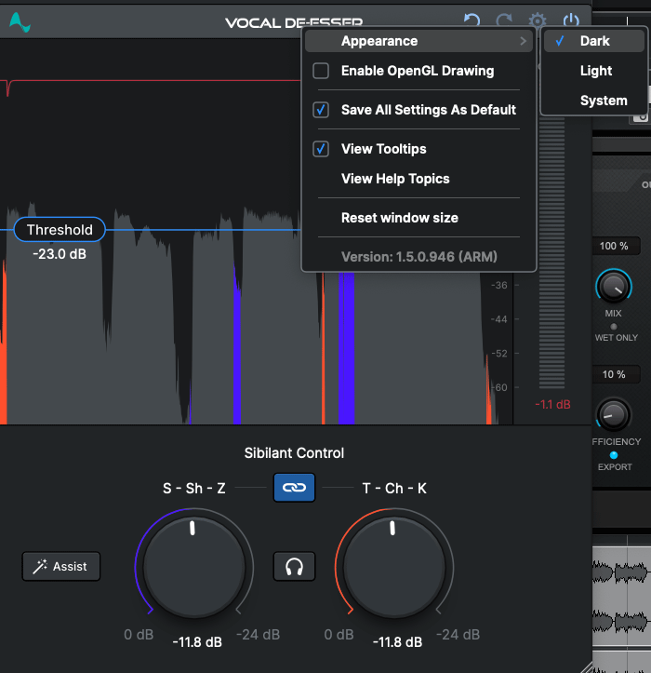Toggle EXPORT indicator in background plugin
The height and width of the screenshot is (673, 651).
pos(614,455)
